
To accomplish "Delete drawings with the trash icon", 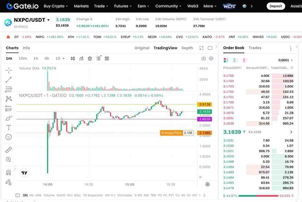I will tap(90, 59).
